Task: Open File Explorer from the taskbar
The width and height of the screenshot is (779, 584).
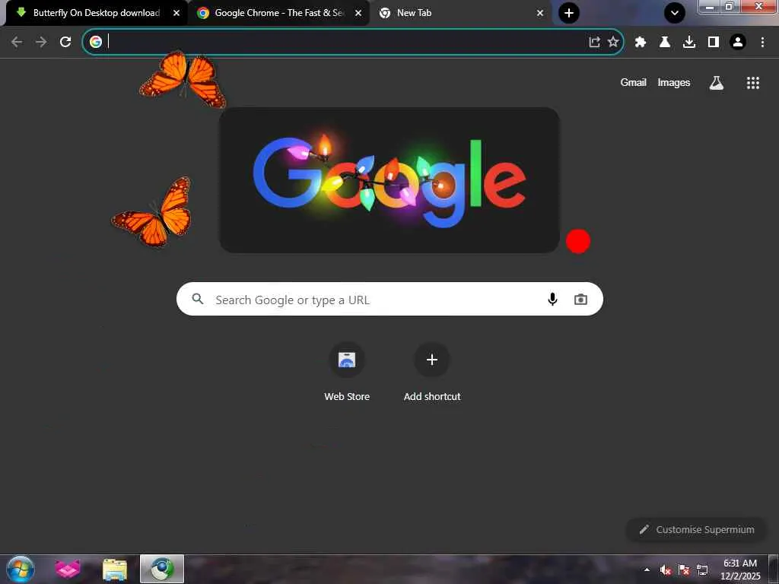Action: pyautogui.click(x=115, y=569)
